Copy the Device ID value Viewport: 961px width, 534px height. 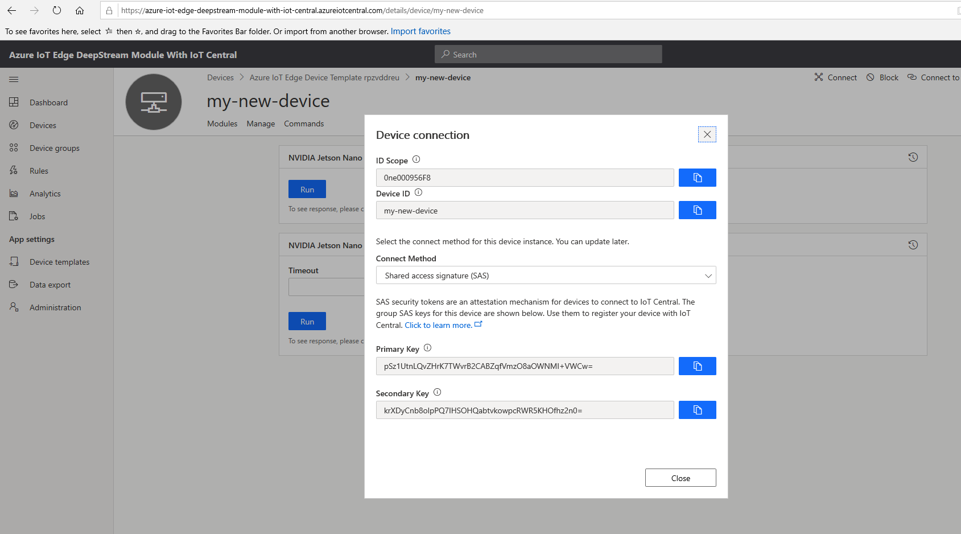(x=697, y=210)
